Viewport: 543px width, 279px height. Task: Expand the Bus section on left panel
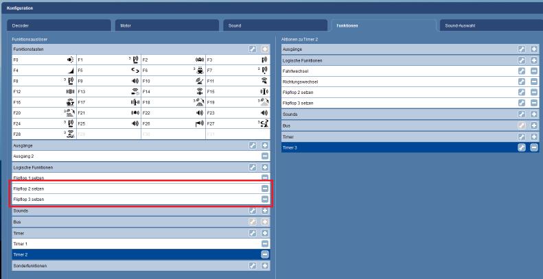(x=130, y=221)
